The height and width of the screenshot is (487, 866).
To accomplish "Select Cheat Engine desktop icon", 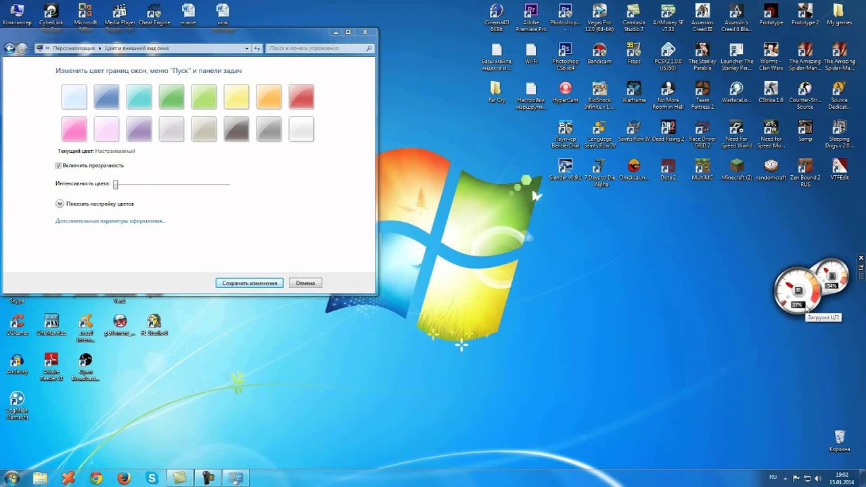I will (x=154, y=14).
